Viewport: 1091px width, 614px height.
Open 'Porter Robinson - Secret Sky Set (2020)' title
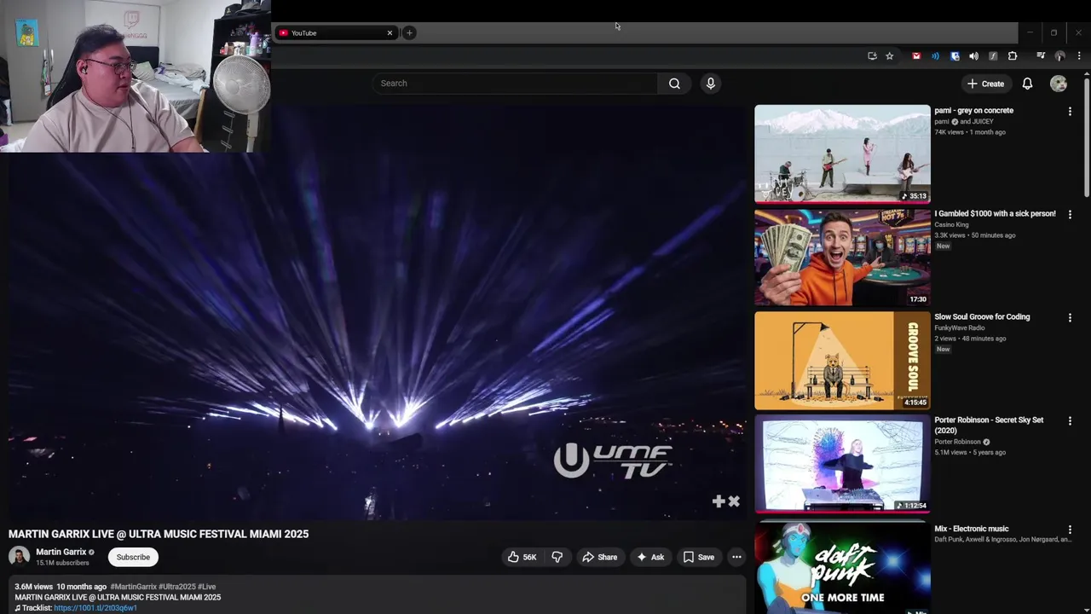click(989, 425)
